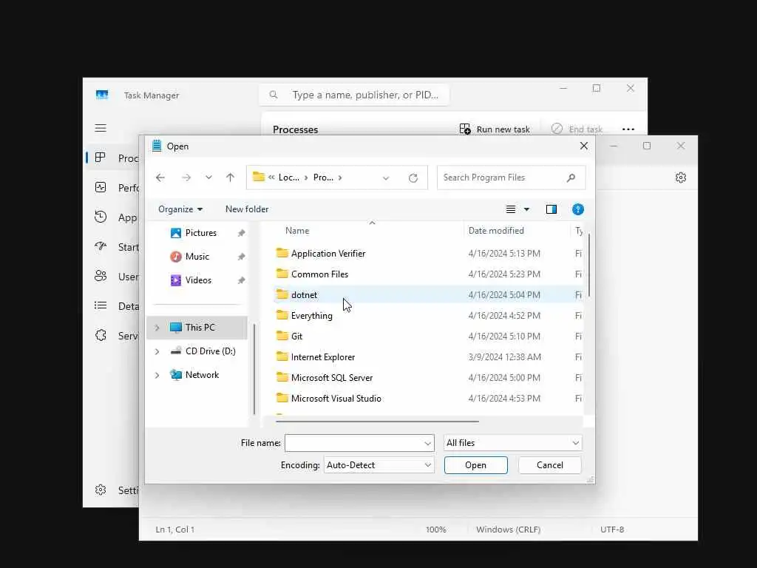This screenshot has width=757, height=568.
Task: Expand the address bar history dropdown
Action: click(x=386, y=178)
